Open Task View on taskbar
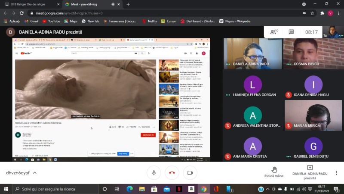 pyautogui.click(x=117, y=189)
